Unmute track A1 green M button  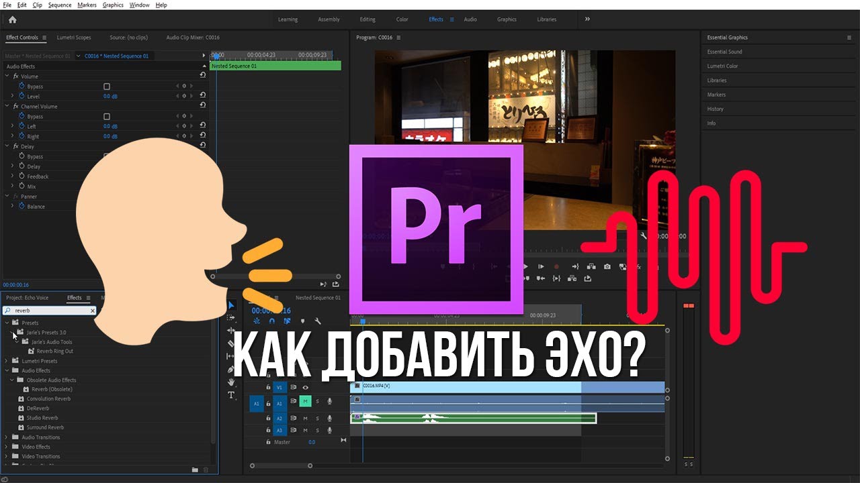pyautogui.click(x=305, y=401)
